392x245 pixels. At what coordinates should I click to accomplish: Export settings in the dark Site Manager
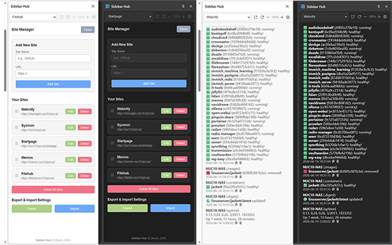tap(127, 208)
